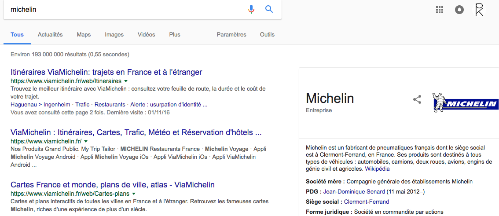Click the microphone voice search icon
This screenshot has height=216, width=499.
[x=251, y=9]
